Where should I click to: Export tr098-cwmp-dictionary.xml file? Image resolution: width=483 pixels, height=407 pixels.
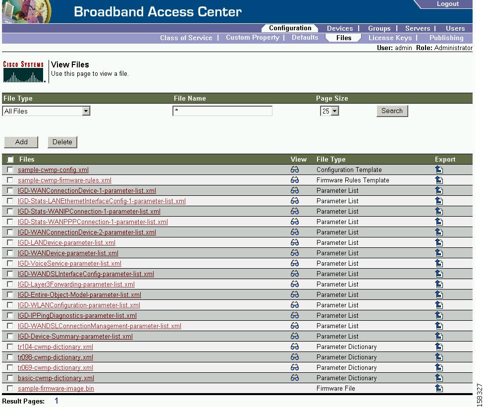pos(439,357)
